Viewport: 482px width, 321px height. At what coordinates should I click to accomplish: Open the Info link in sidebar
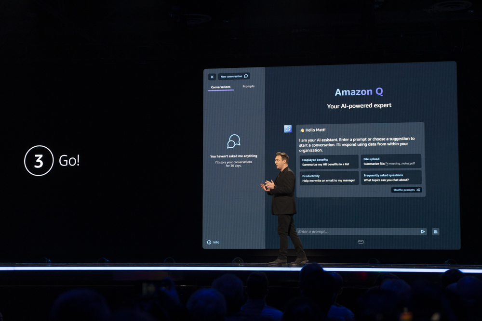point(213,242)
